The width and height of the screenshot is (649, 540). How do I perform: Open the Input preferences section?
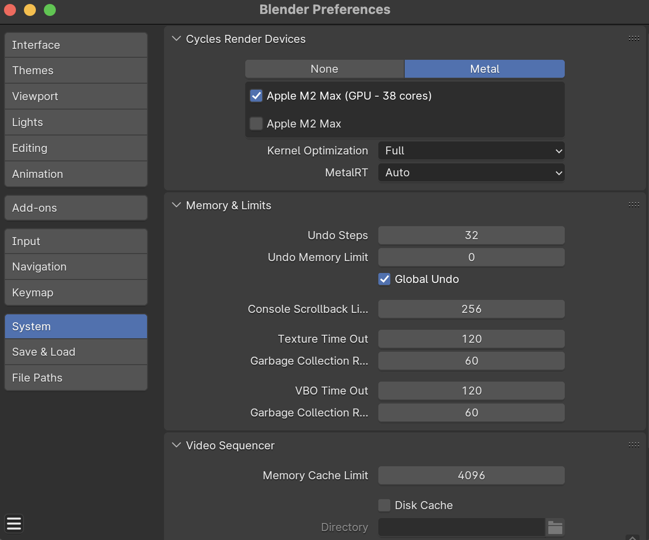coord(76,241)
